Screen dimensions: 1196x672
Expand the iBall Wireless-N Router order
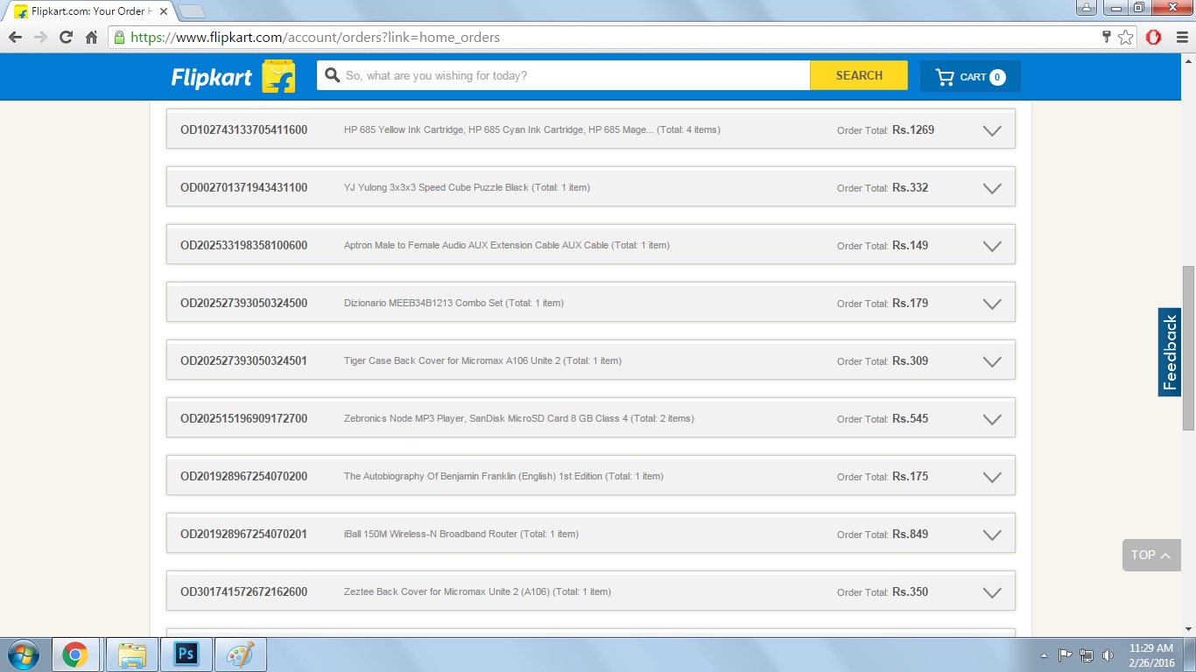click(991, 535)
